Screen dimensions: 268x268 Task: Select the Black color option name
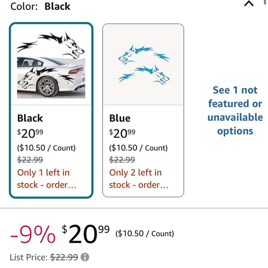(30, 118)
